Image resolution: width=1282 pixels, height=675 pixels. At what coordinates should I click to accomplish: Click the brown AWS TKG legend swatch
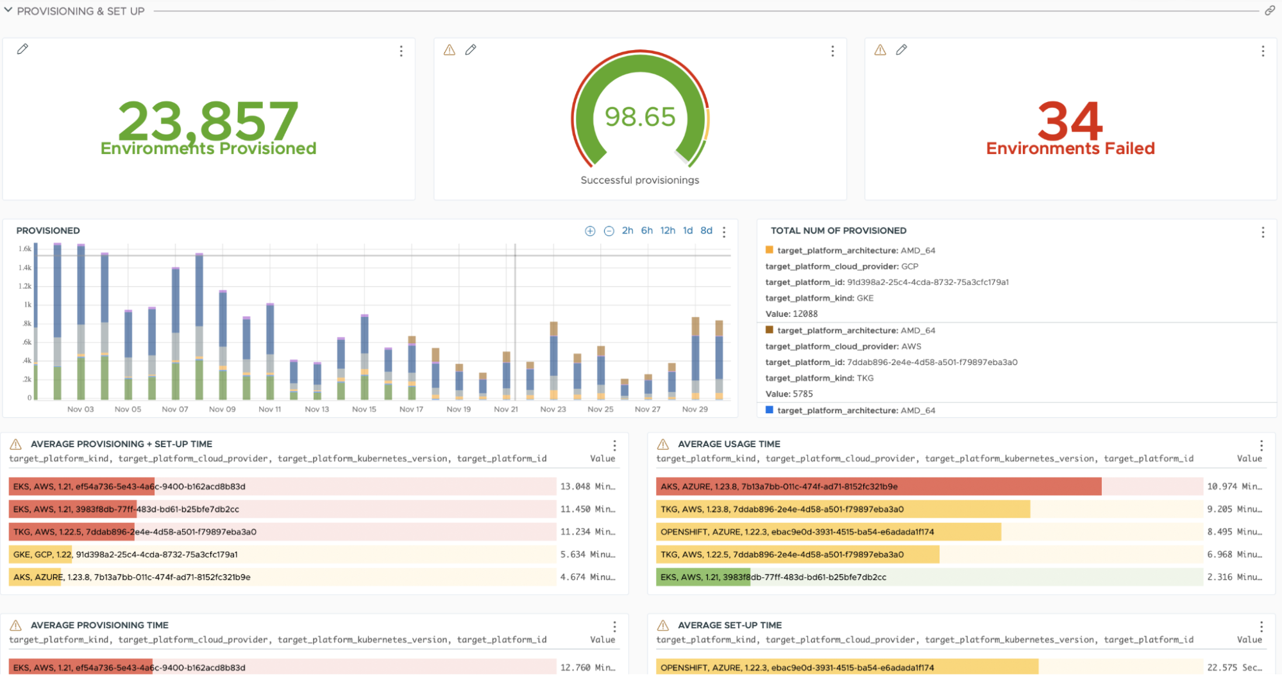point(769,330)
